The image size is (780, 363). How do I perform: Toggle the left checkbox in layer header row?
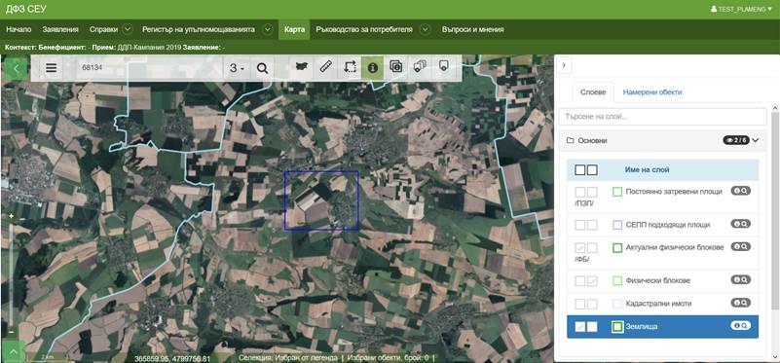coord(580,170)
